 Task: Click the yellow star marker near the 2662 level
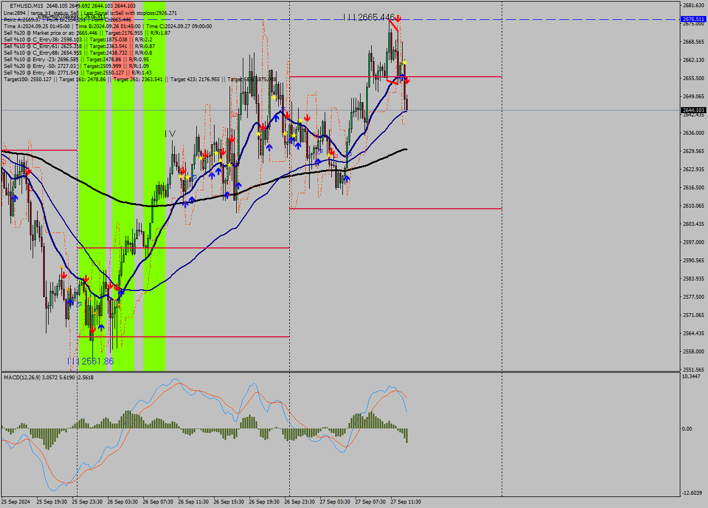(x=404, y=62)
